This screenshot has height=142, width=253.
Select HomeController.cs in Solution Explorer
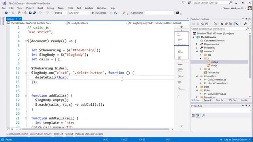[x=217, y=83]
